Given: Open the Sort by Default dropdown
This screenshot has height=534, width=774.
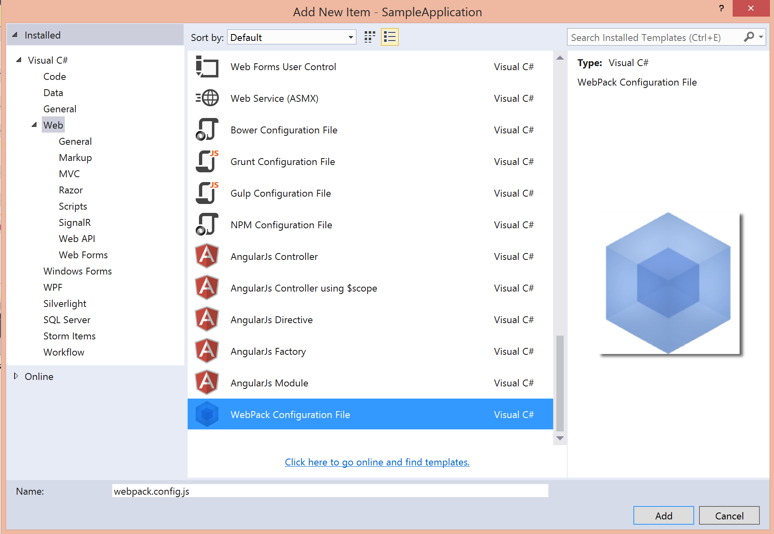Looking at the screenshot, I should [292, 37].
